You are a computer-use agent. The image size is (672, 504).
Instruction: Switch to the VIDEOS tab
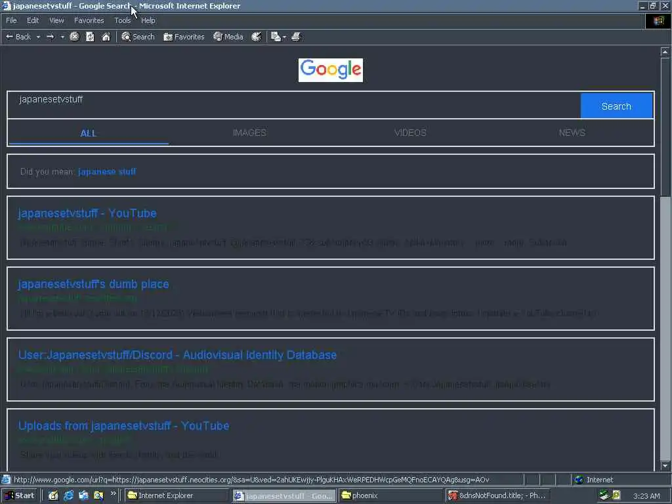tap(410, 133)
